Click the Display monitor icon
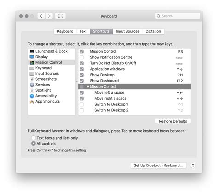Screen dimensions: 218x194 [x=32, y=57]
